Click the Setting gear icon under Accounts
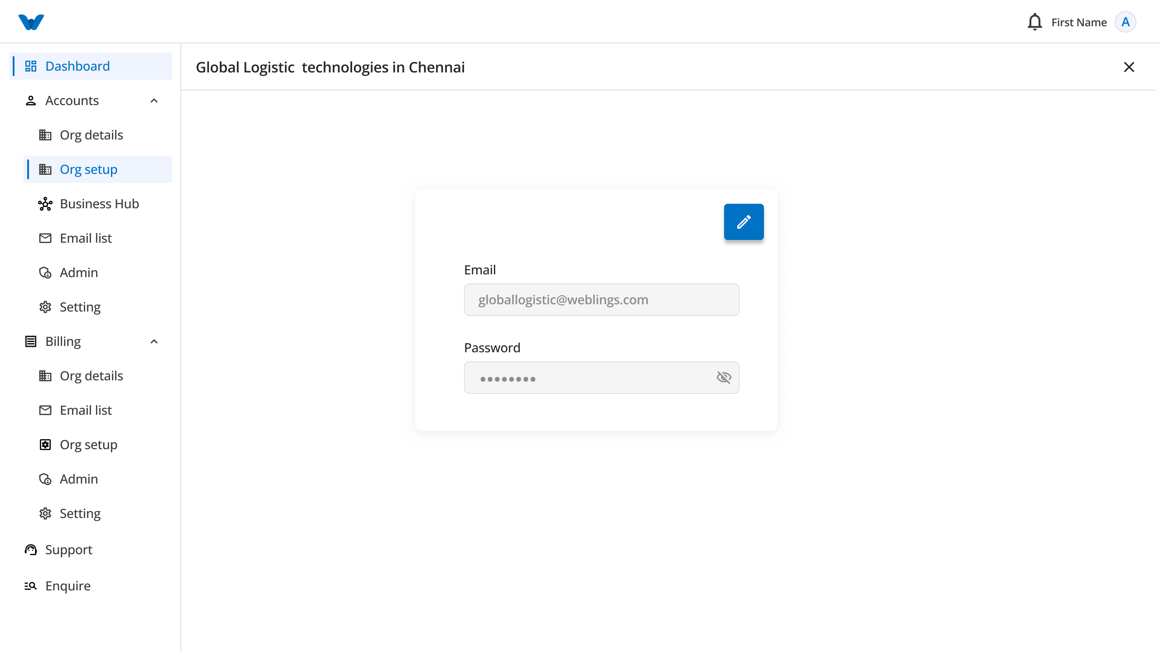Screen dimensions: 1160x652 tap(45, 307)
